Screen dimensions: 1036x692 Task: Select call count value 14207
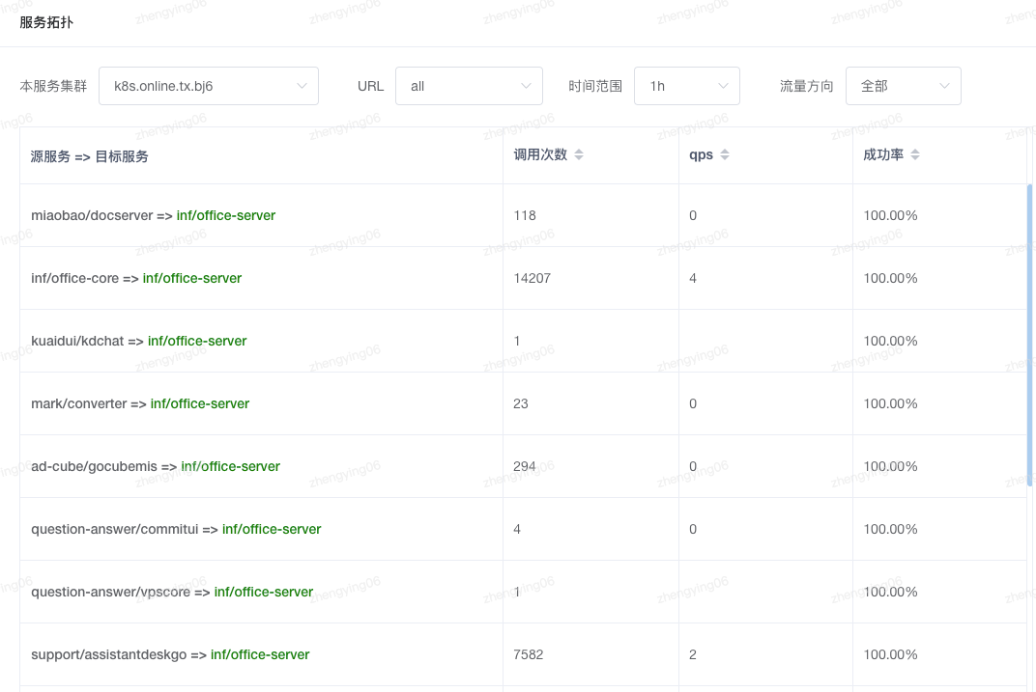[532, 278]
